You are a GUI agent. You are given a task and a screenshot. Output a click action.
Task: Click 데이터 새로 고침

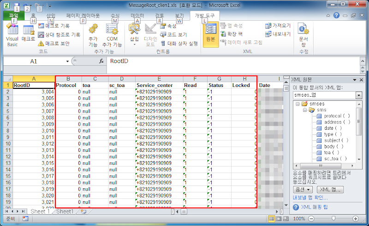click(241, 42)
